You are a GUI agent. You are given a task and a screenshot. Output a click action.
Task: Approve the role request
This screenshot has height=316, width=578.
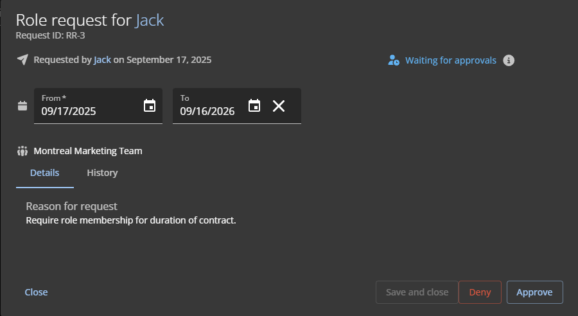pyautogui.click(x=534, y=292)
